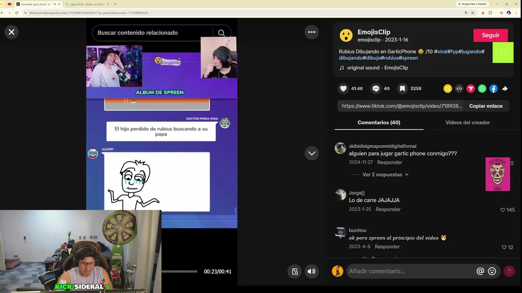
Task: Bookmark this page with the star icon
Action: [473, 13]
